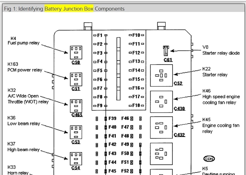This screenshot has width=246, height=175.
Task: Select the C54 high beam relay socket
Action: (76, 159)
